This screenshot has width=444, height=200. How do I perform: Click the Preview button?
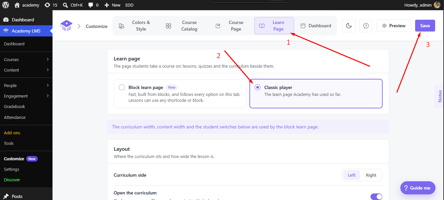[x=394, y=26]
